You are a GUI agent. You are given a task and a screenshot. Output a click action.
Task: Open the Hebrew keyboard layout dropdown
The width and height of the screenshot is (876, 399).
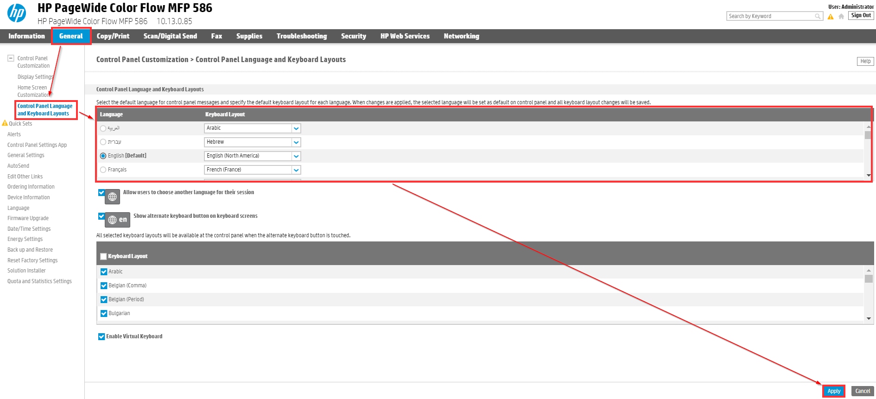(296, 142)
